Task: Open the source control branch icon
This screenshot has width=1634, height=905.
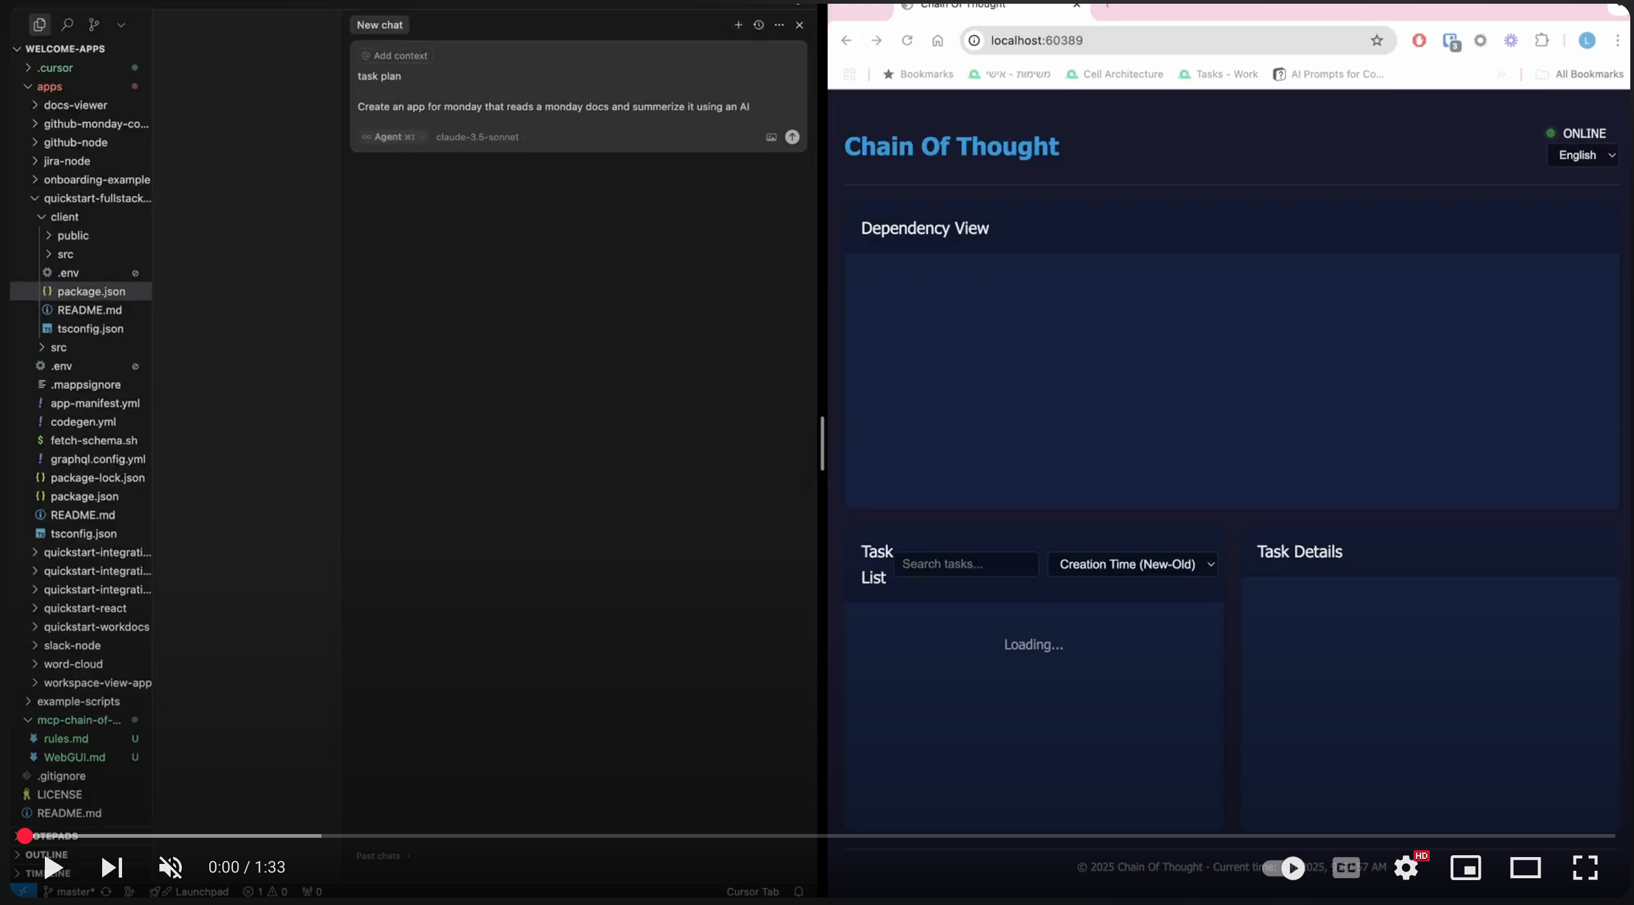Action: click(94, 25)
